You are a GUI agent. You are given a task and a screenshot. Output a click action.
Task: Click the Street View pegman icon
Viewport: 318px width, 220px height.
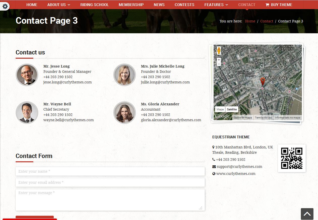click(x=219, y=51)
